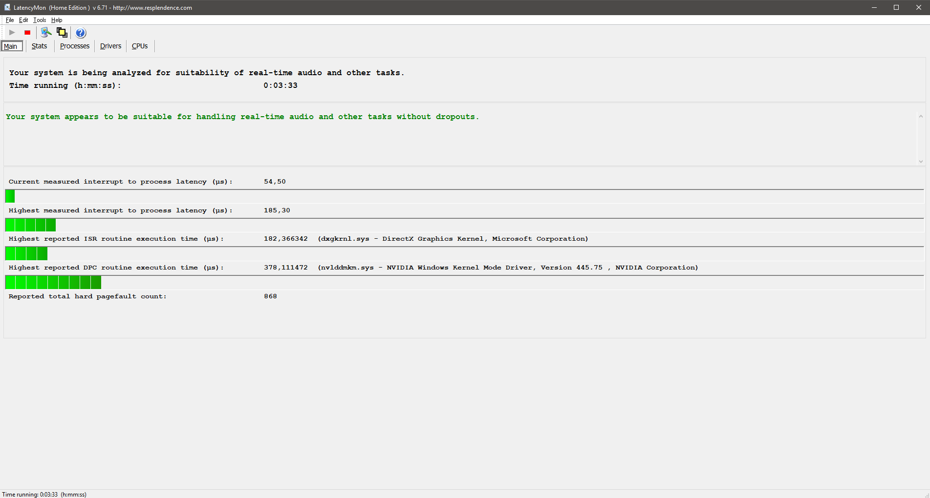Click the yellow windows toolbar icon
Image resolution: width=930 pixels, height=498 pixels.
[x=62, y=33]
